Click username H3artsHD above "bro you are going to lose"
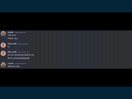The height and width of the screenshot is (99, 132). [12, 52]
